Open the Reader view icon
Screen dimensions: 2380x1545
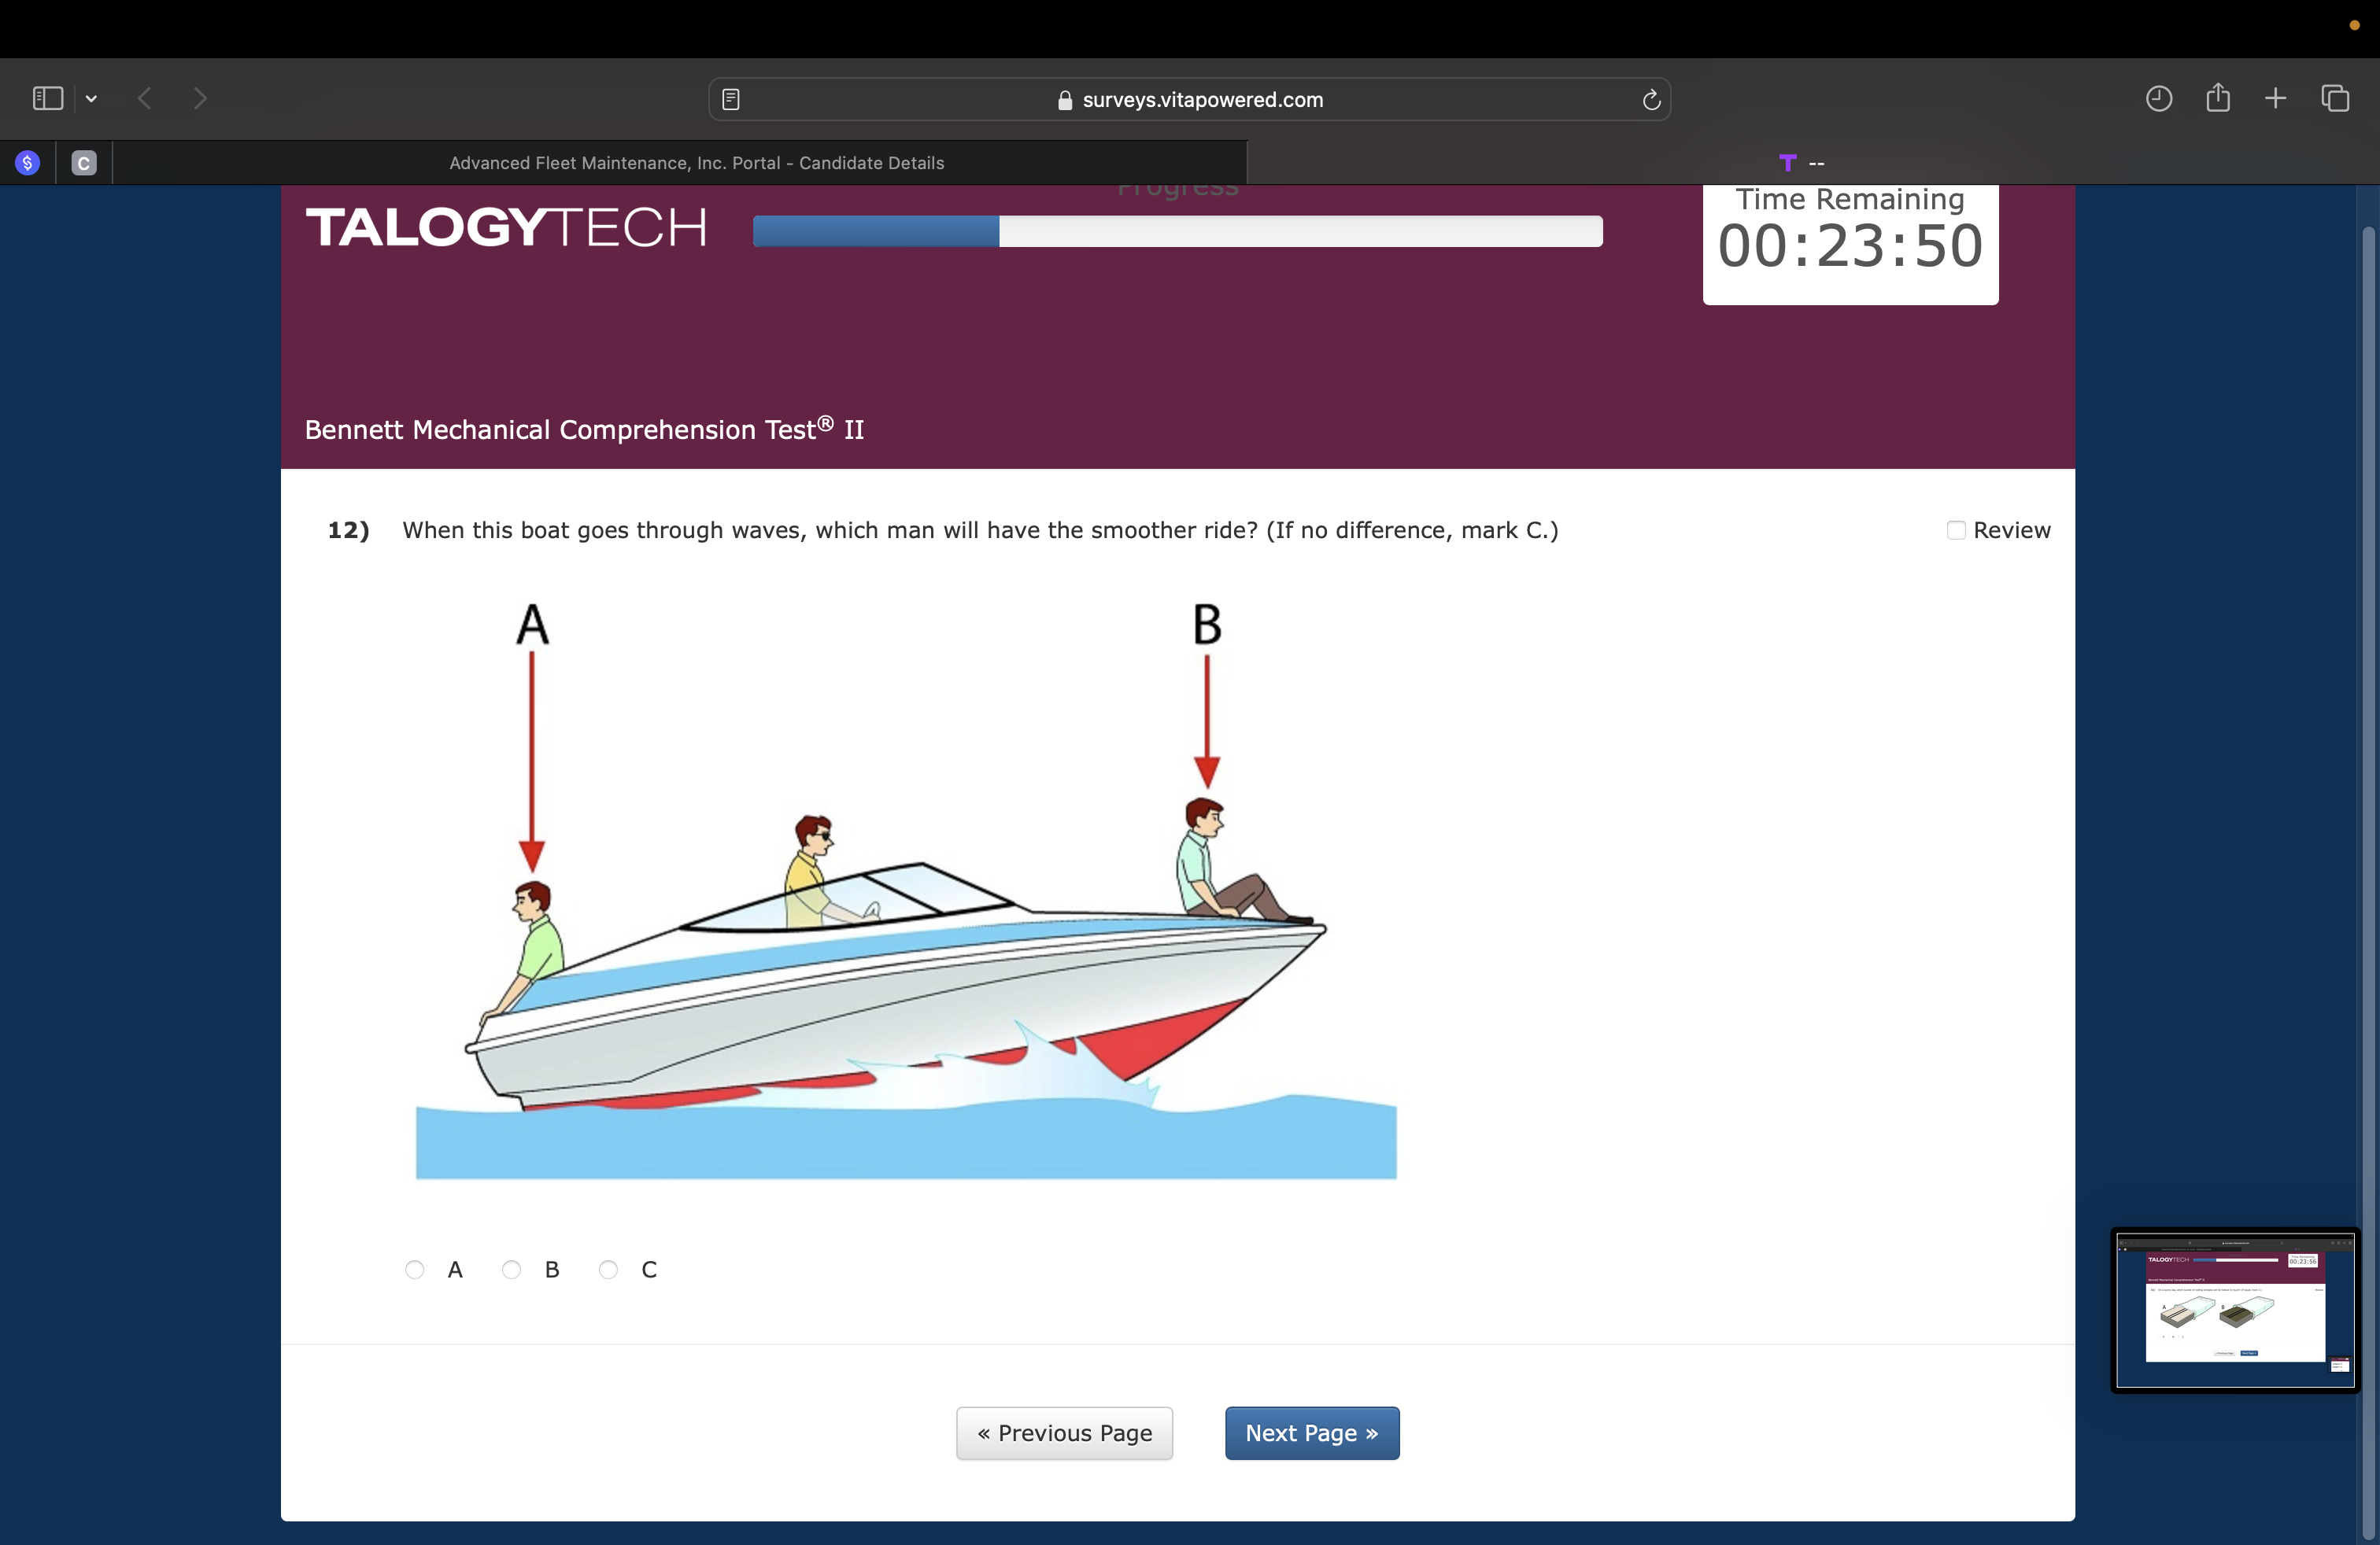[731, 99]
